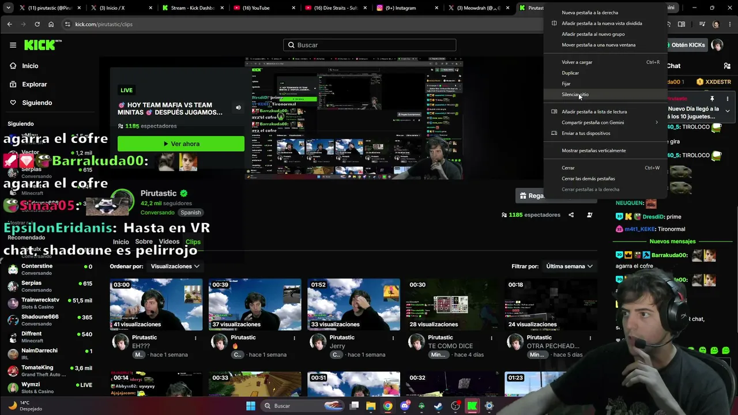Open Kick account avatar menu
Screen dimensions: 738x415
point(717,45)
